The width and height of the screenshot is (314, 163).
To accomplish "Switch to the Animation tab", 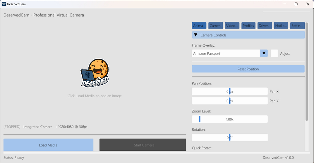I will (199, 26).
